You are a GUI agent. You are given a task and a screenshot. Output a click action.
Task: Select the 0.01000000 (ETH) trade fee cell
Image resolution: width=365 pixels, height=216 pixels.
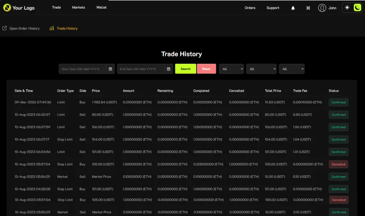coord(307,189)
